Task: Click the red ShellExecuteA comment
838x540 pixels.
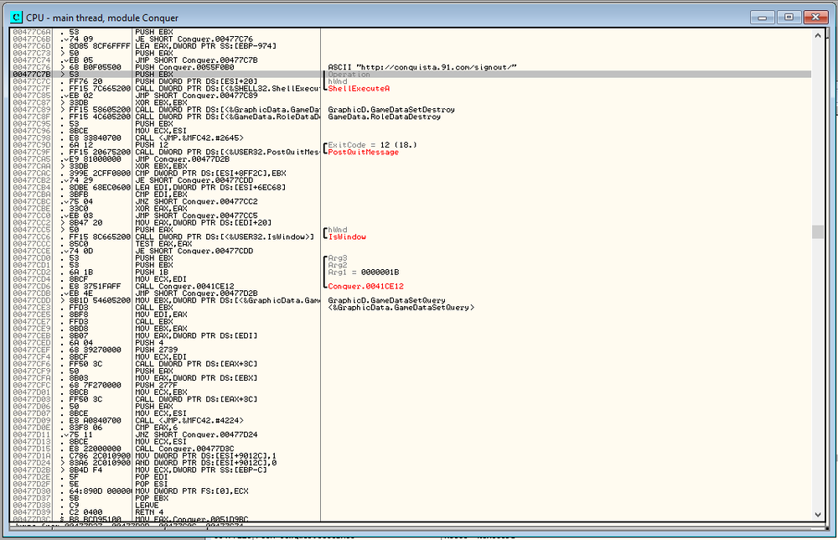Action: [360, 88]
